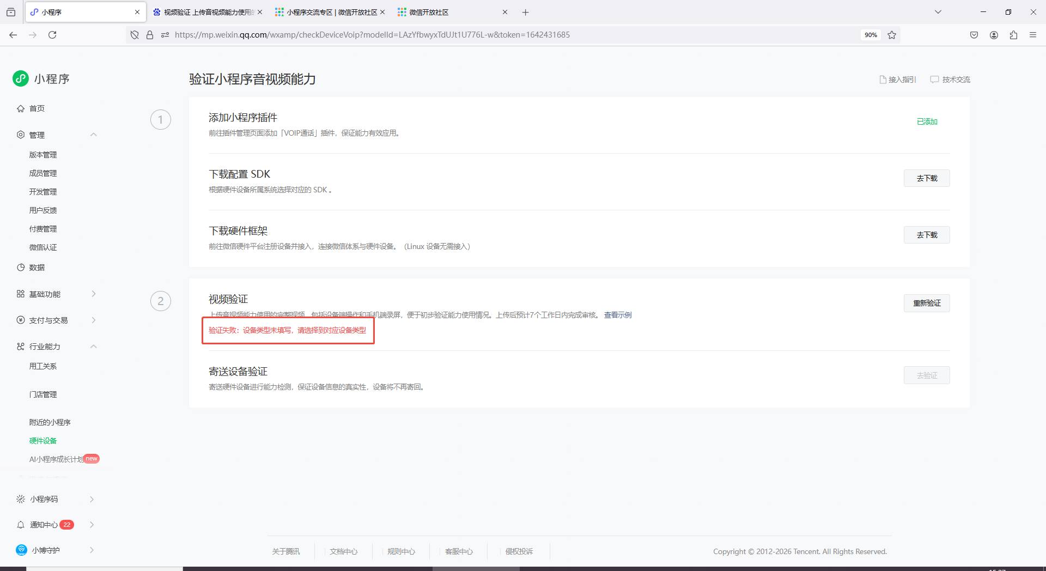Click the 小程序码 icon

tap(21, 499)
